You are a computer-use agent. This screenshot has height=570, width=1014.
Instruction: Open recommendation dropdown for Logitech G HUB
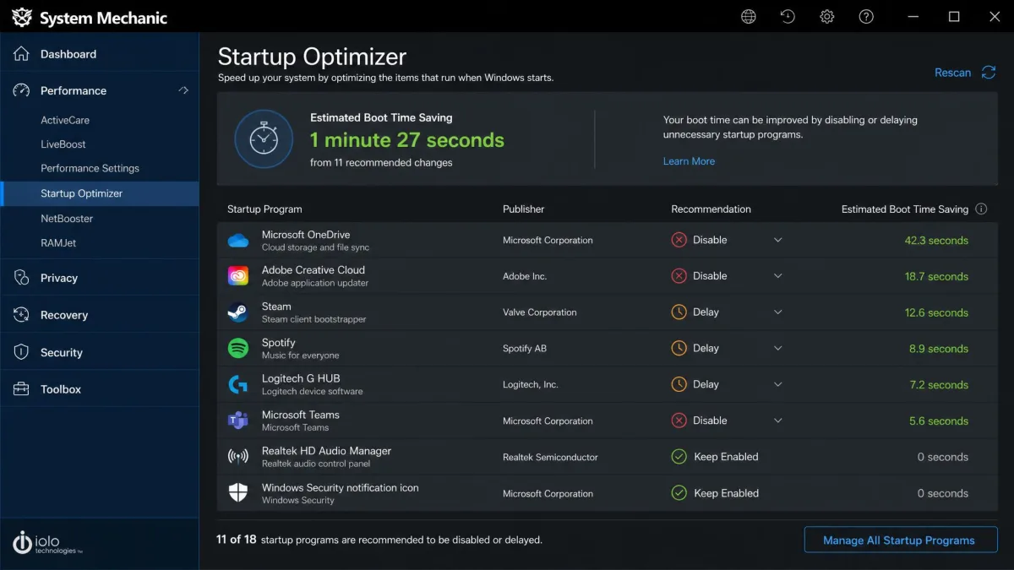coord(778,384)
